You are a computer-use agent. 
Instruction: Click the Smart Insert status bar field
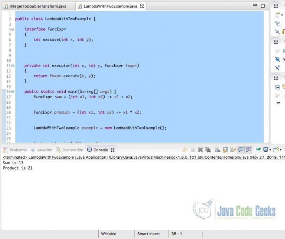click(x=148, y=234)
